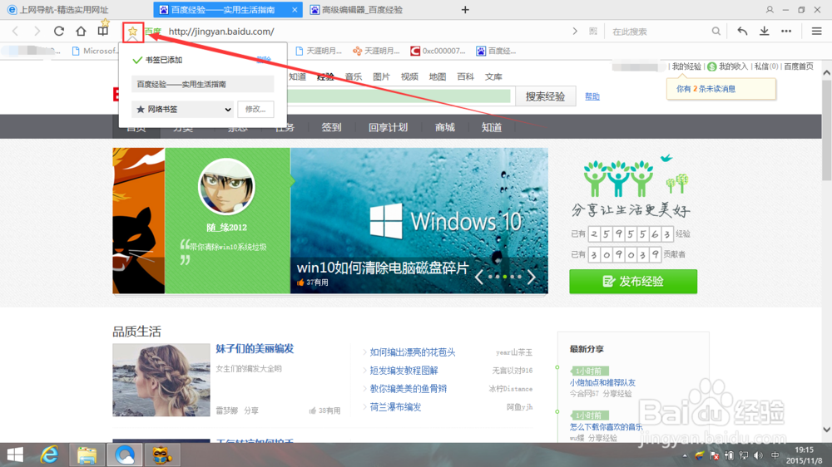
Task: Open 教你编美美的鱼骨辫 link
Action: (408, 389)
